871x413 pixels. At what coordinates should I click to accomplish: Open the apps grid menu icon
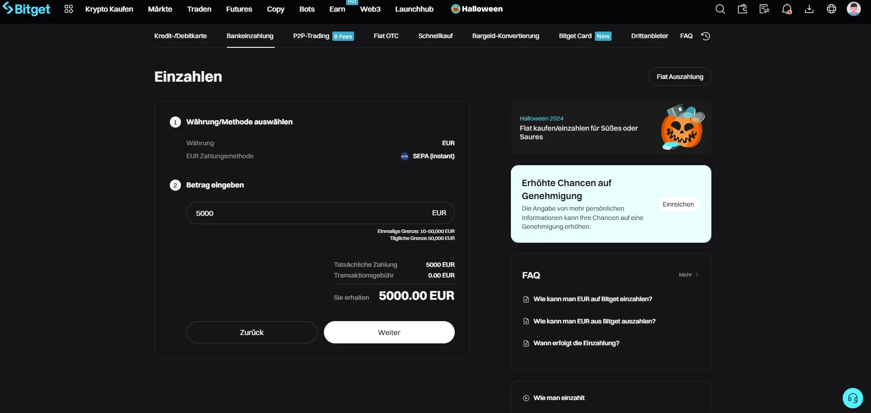[69, 9]
